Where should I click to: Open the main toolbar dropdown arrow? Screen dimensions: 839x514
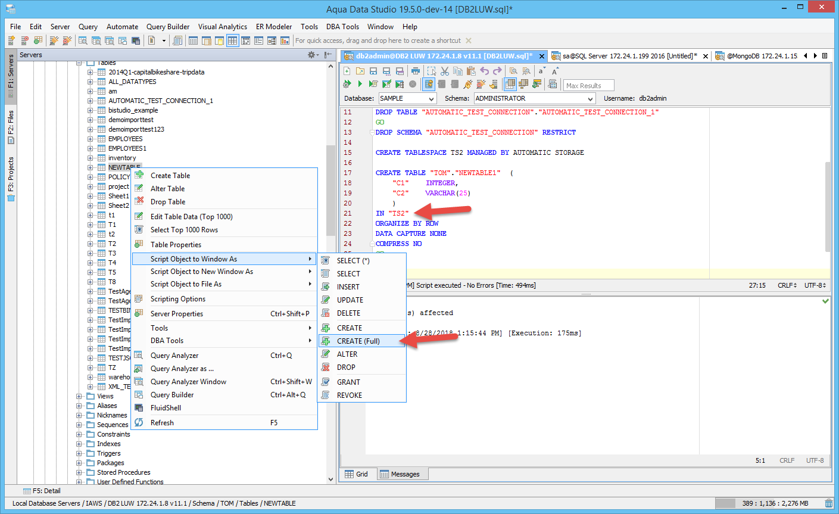tap(165, 41)
